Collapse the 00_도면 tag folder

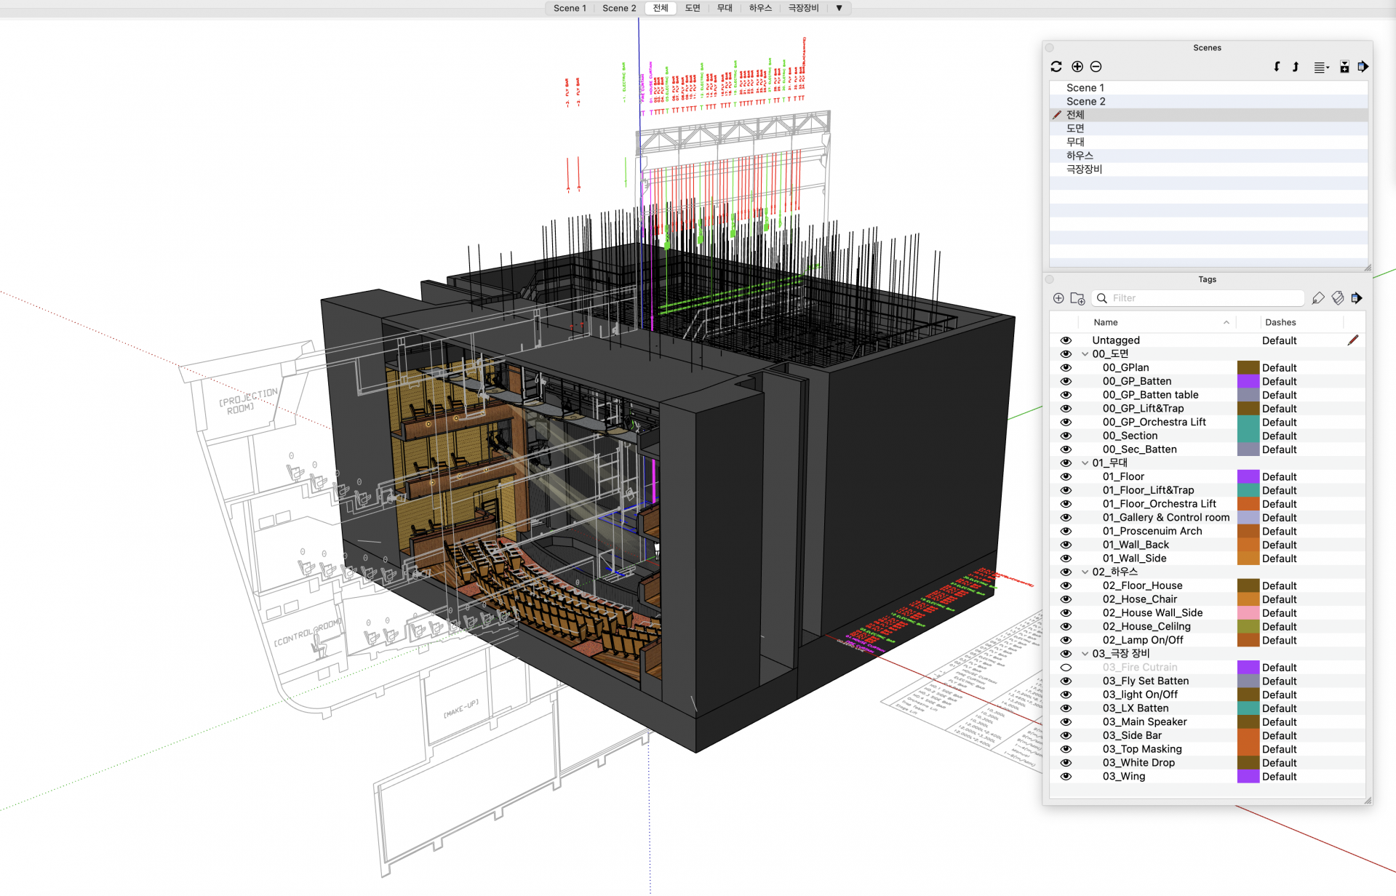click(1085, 354)
